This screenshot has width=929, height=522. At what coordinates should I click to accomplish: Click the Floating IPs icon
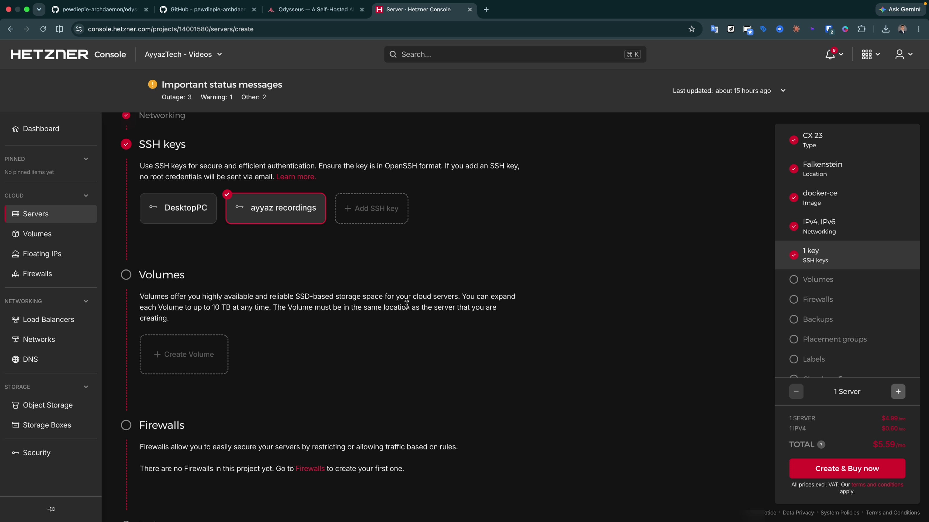pos(15,254)
